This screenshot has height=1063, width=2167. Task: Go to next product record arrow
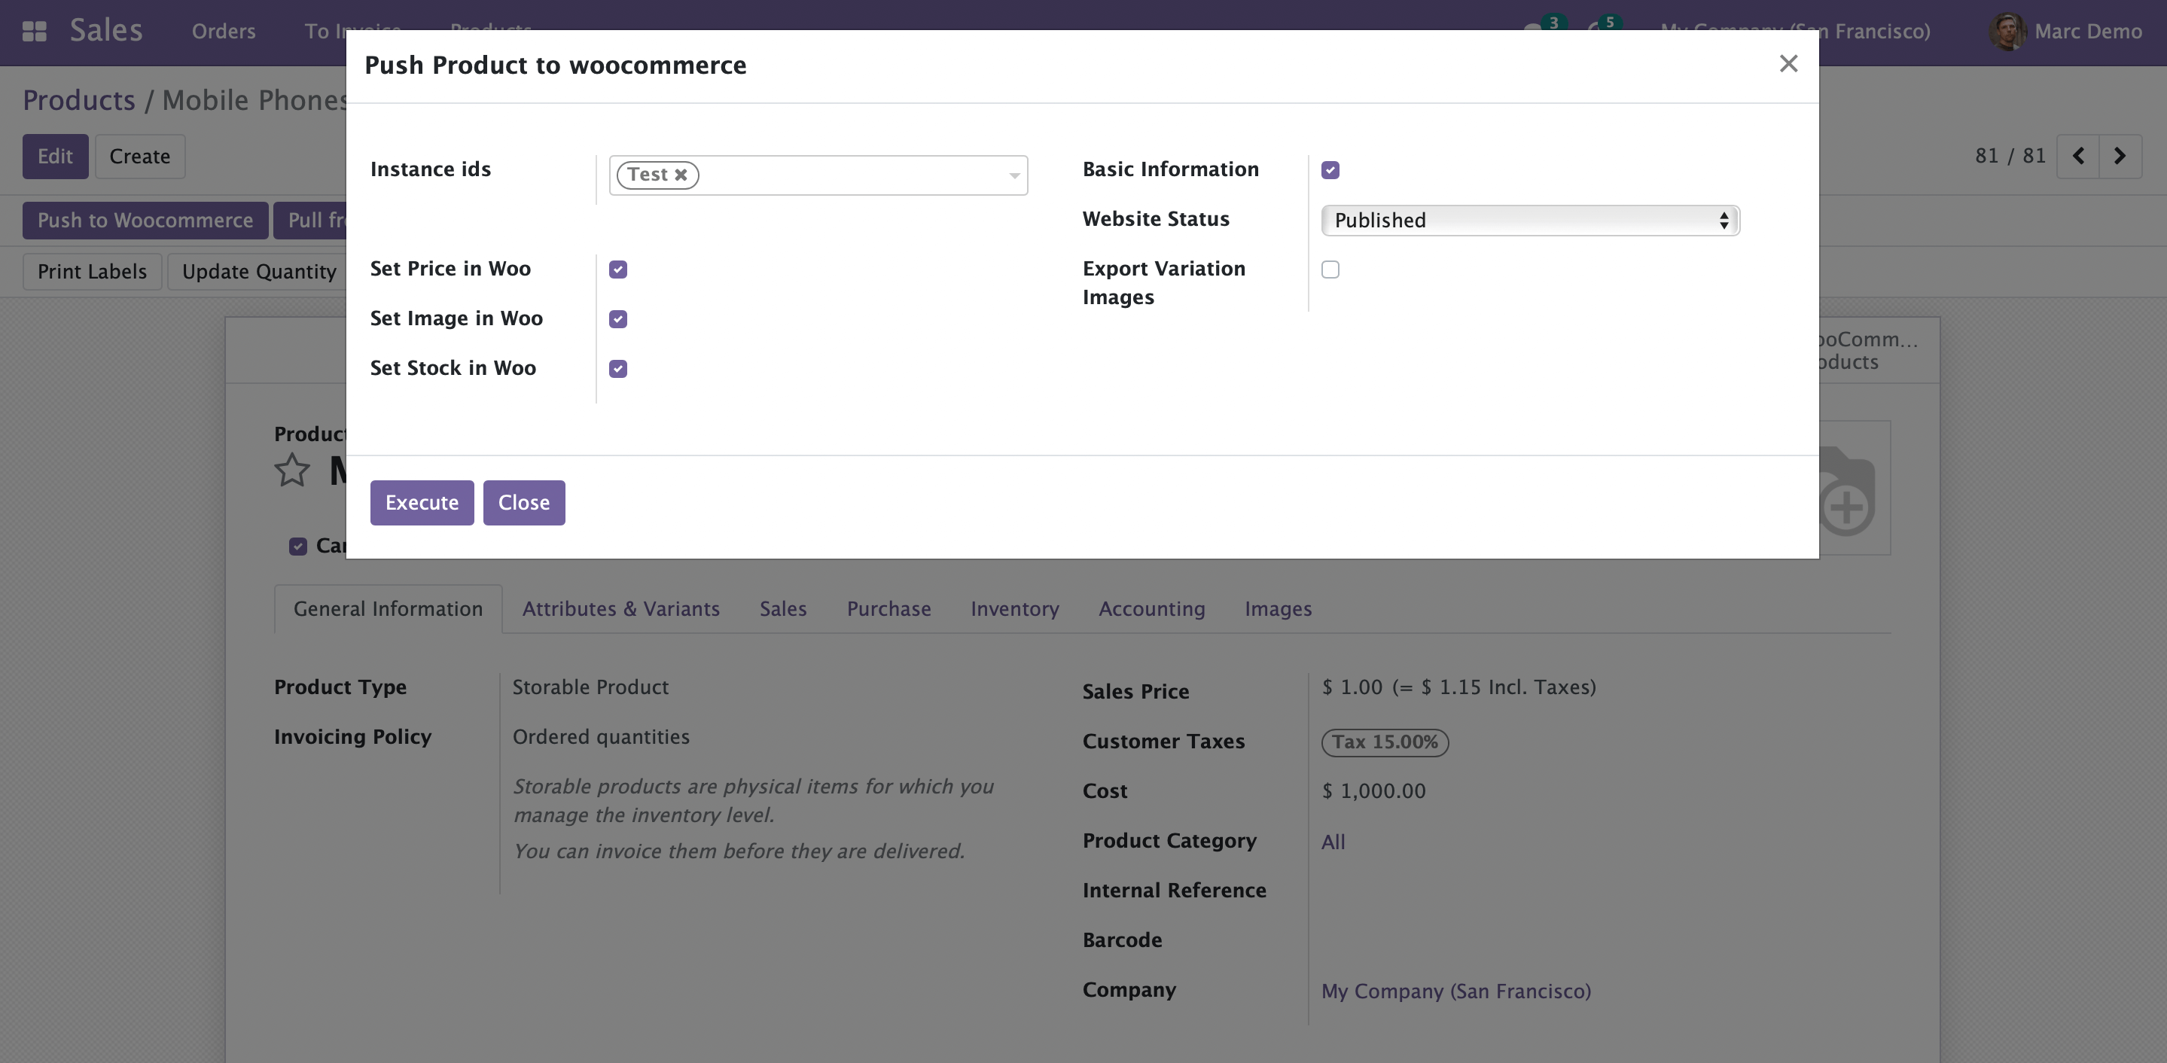coord(2120,157)
